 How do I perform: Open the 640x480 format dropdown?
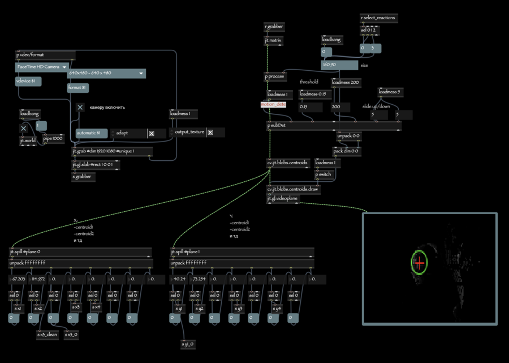[x=106, y=73]
